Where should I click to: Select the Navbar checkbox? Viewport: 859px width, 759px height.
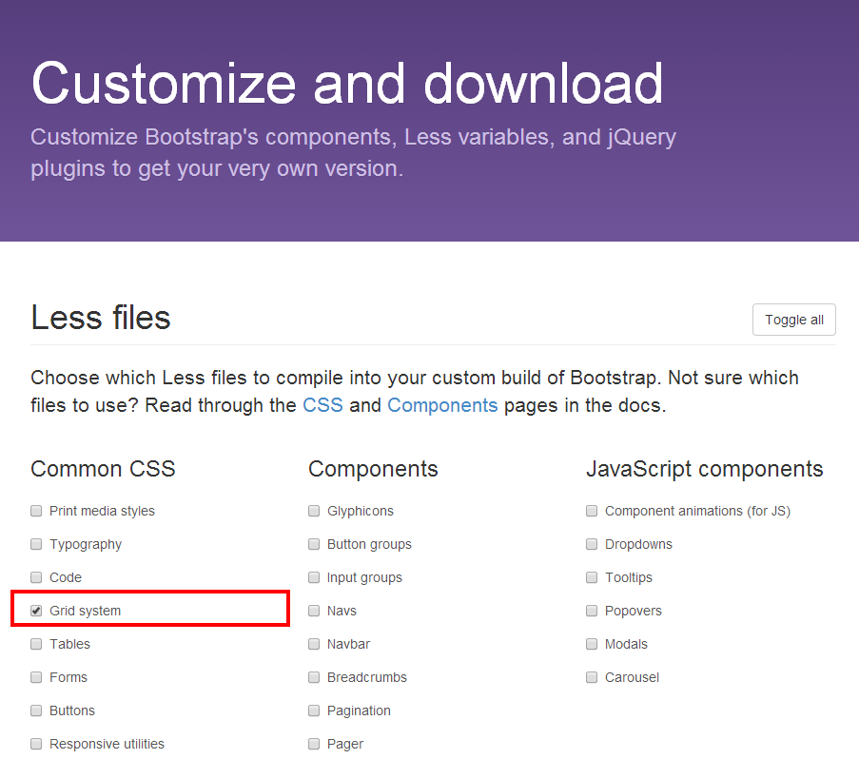pos(314,644)
